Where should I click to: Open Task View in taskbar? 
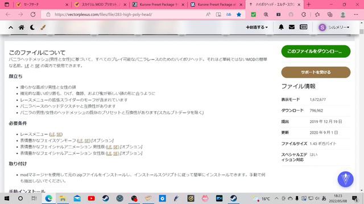pyautogui.click(x=34, y=198)
